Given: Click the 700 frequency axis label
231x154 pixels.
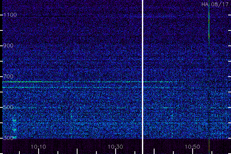Looking at the screenshot, I should (8, 76).
